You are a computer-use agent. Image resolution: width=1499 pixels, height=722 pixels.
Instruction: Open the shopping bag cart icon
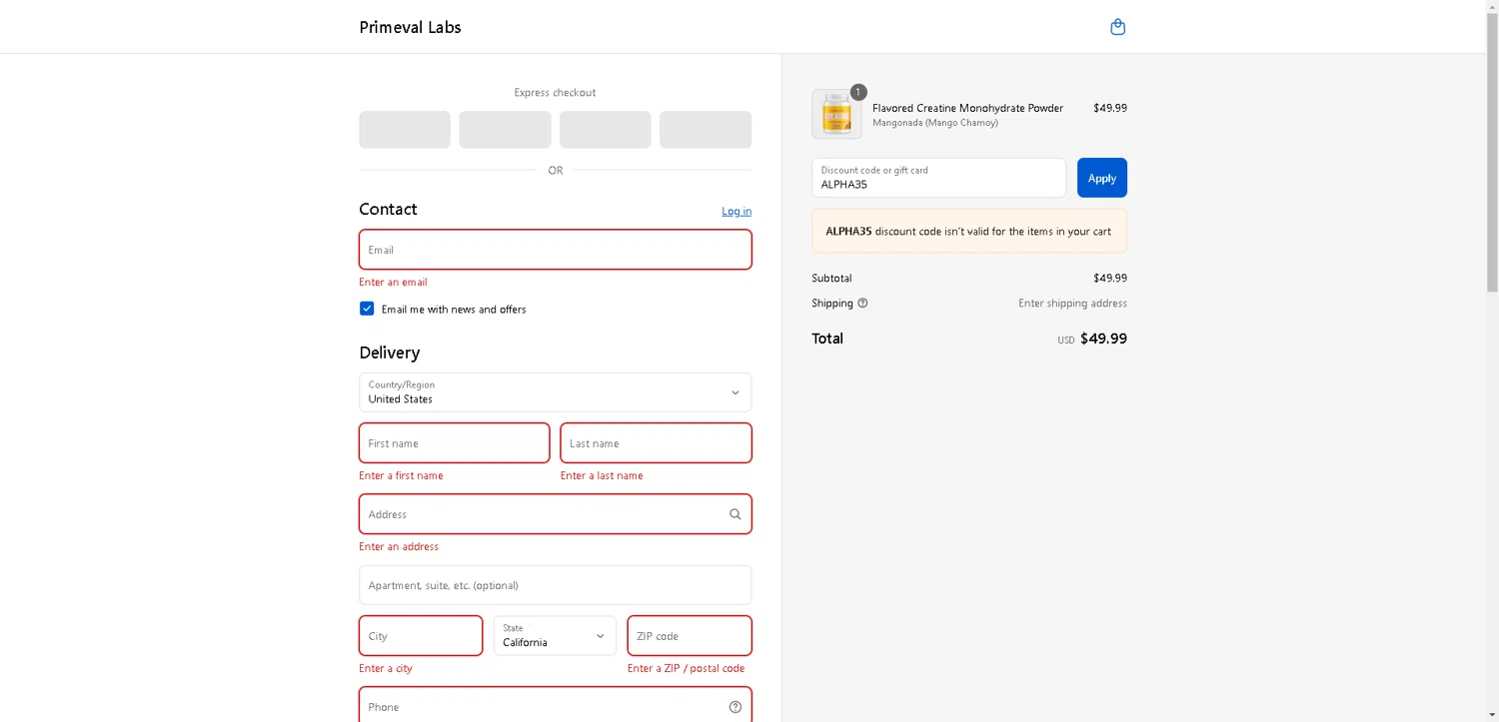(1118, 27)
